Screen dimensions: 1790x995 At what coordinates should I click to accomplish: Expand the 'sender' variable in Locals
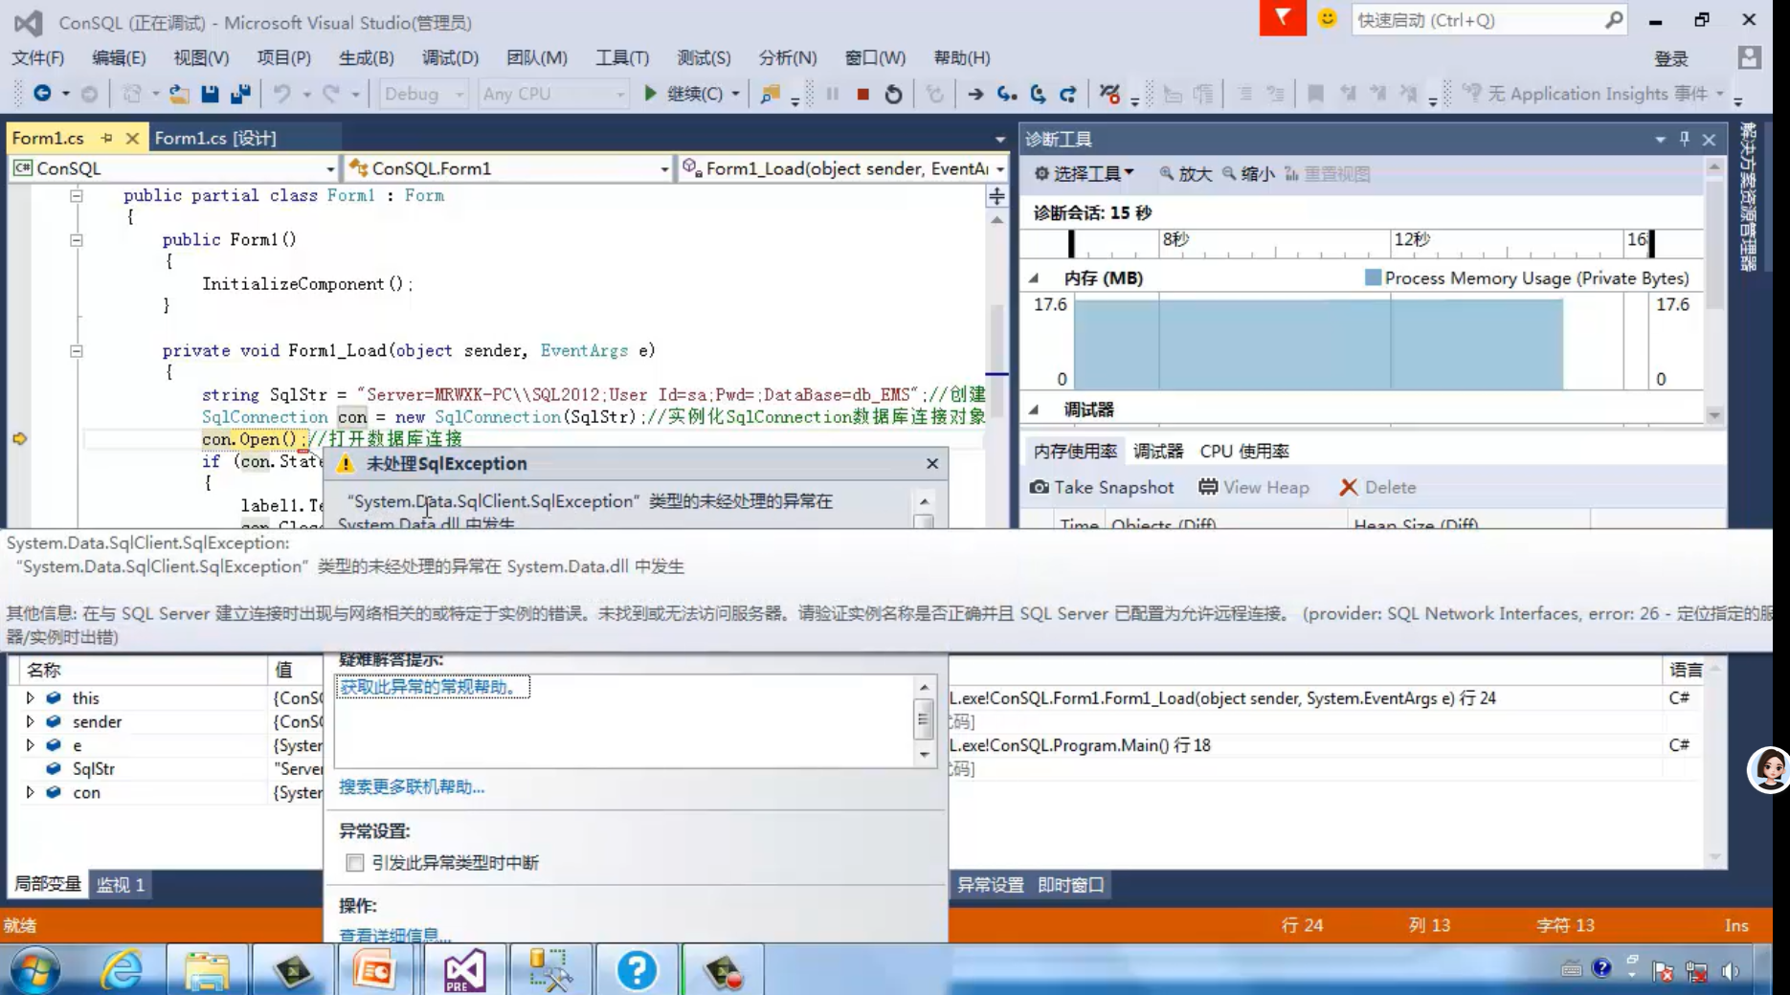30,721
